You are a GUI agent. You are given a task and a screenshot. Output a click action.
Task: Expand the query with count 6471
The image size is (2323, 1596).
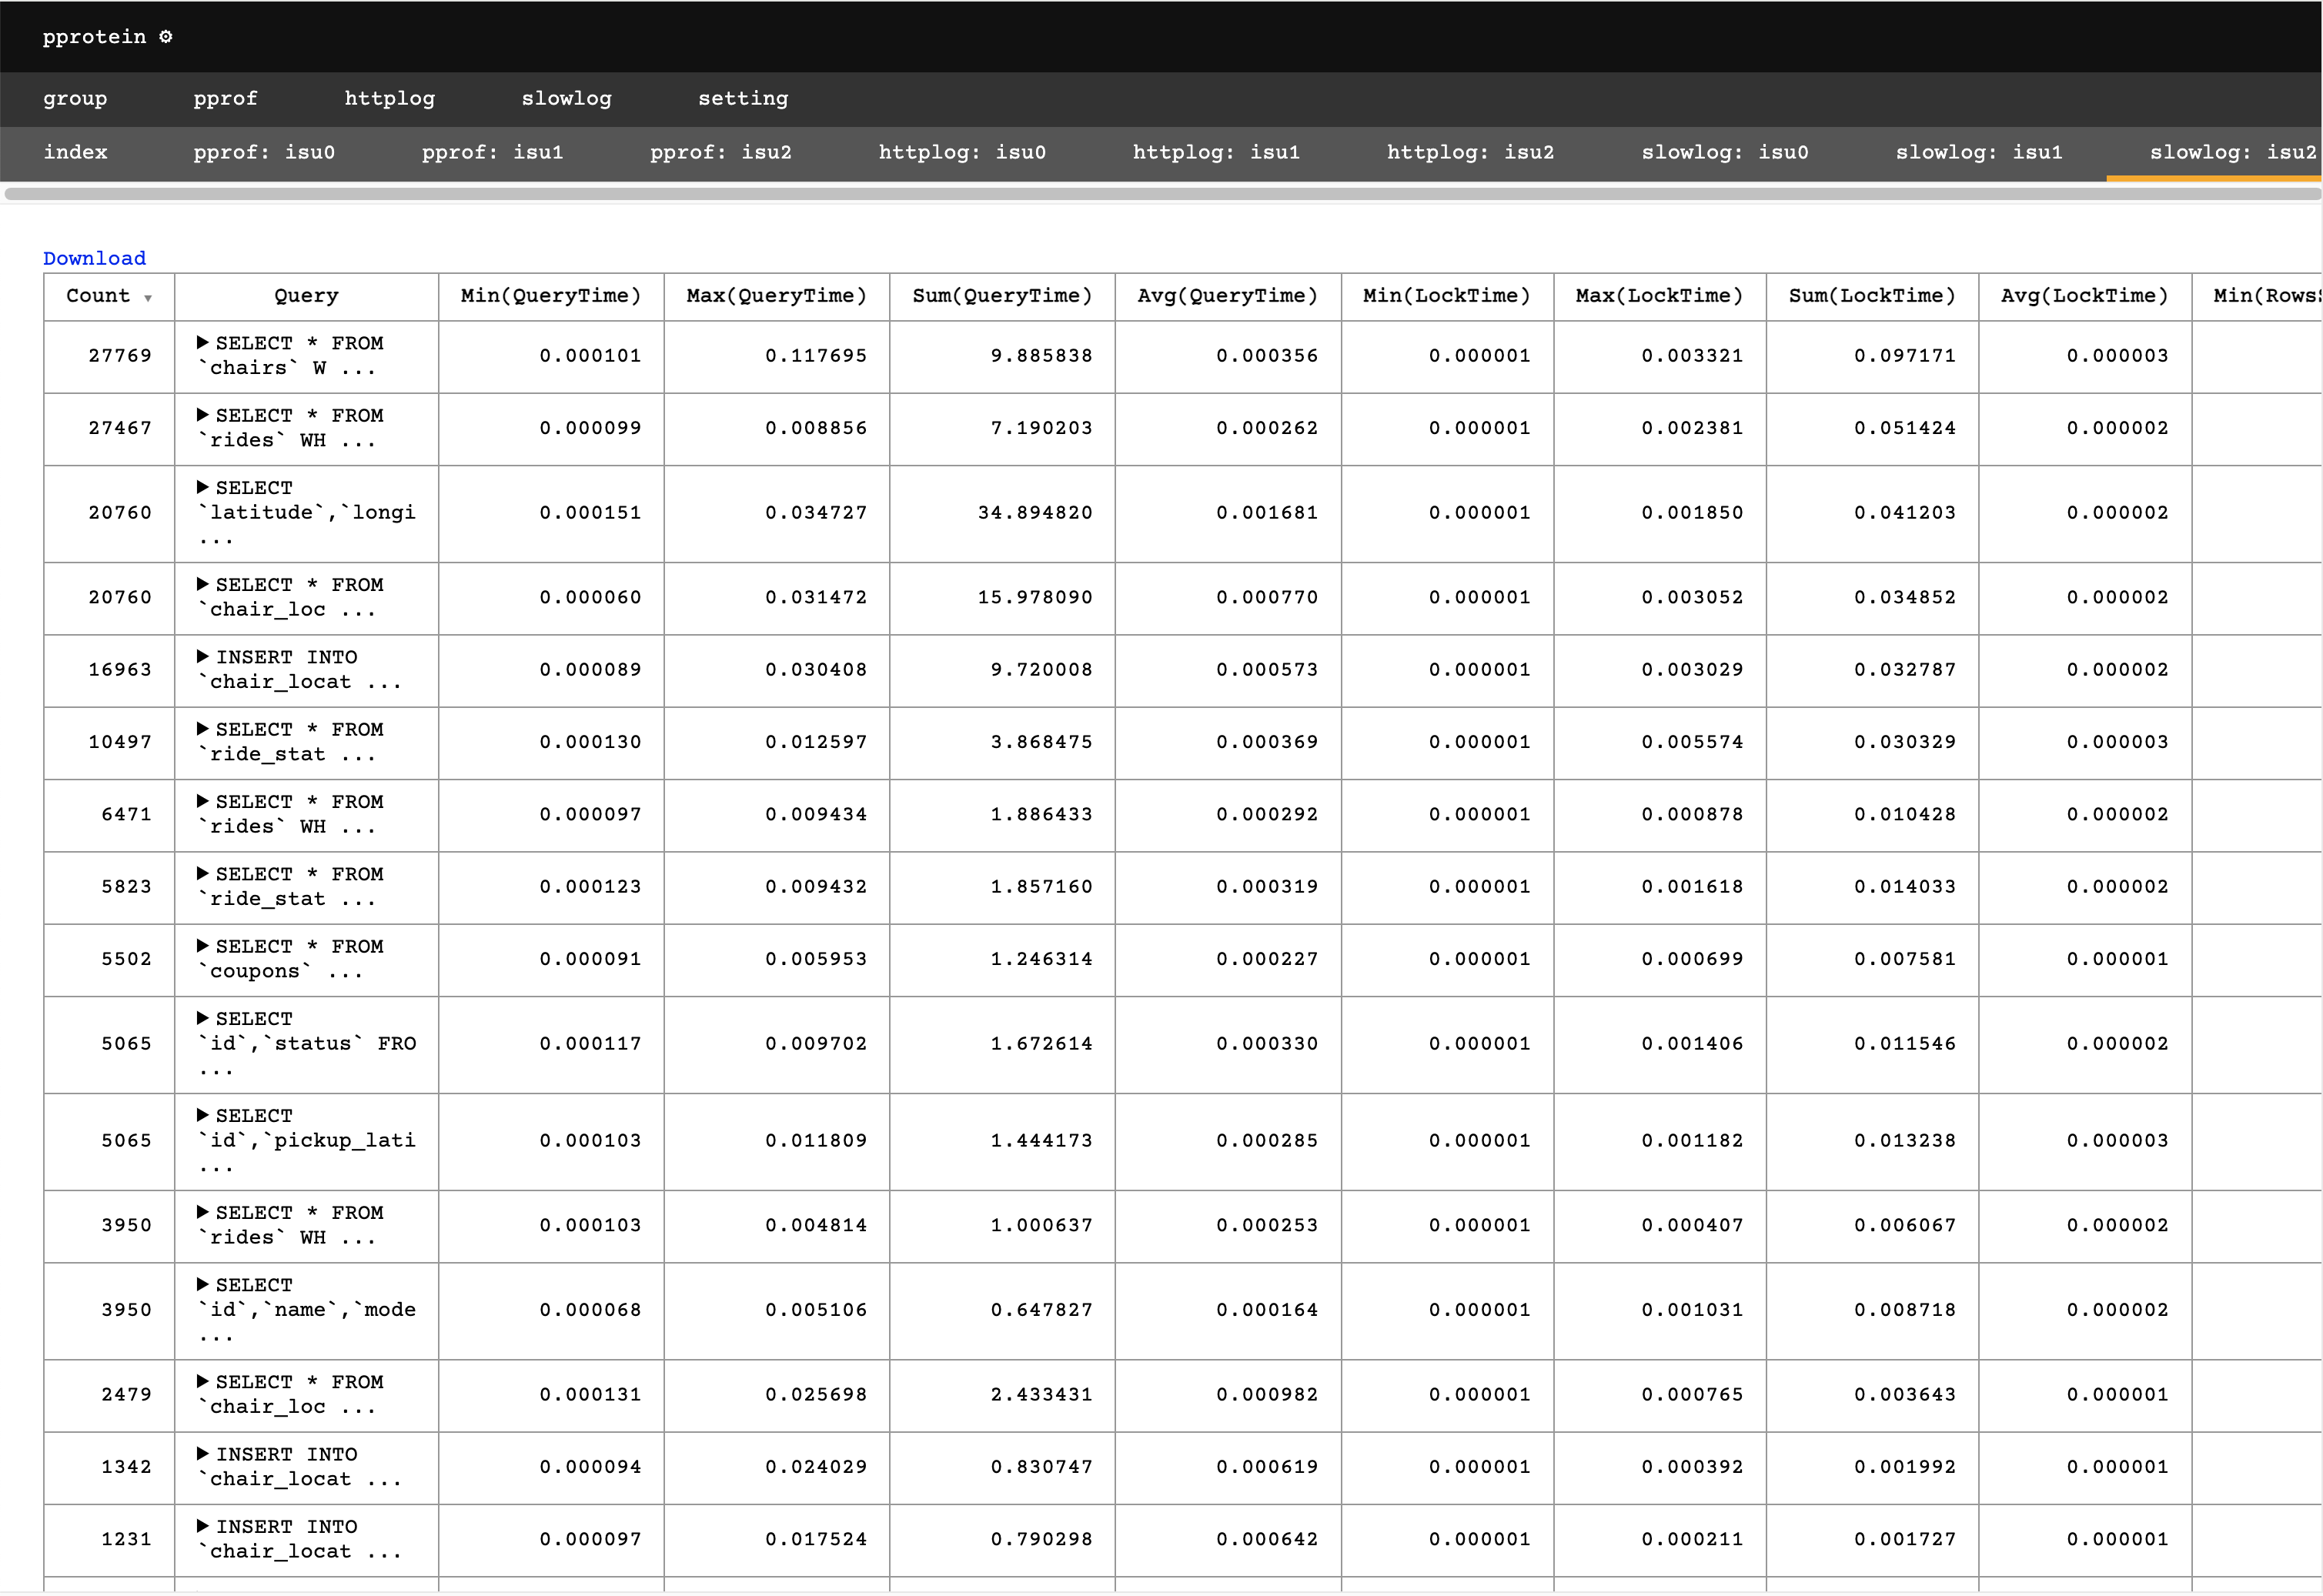[203, 801]
